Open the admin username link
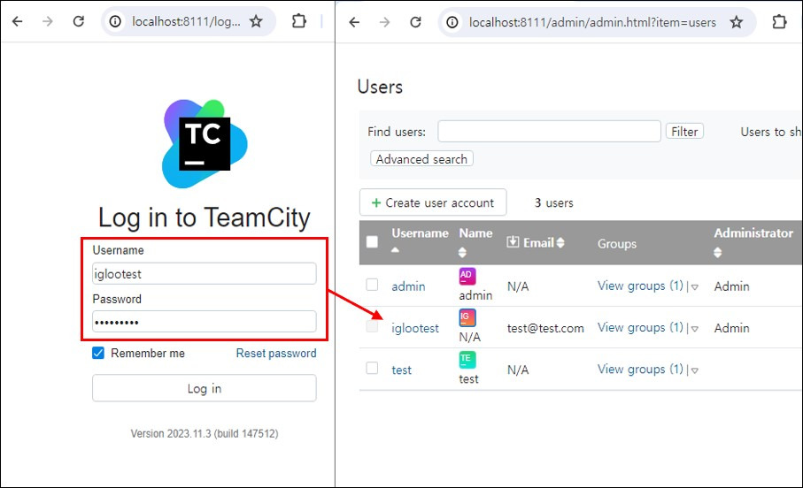 [408, 286]
